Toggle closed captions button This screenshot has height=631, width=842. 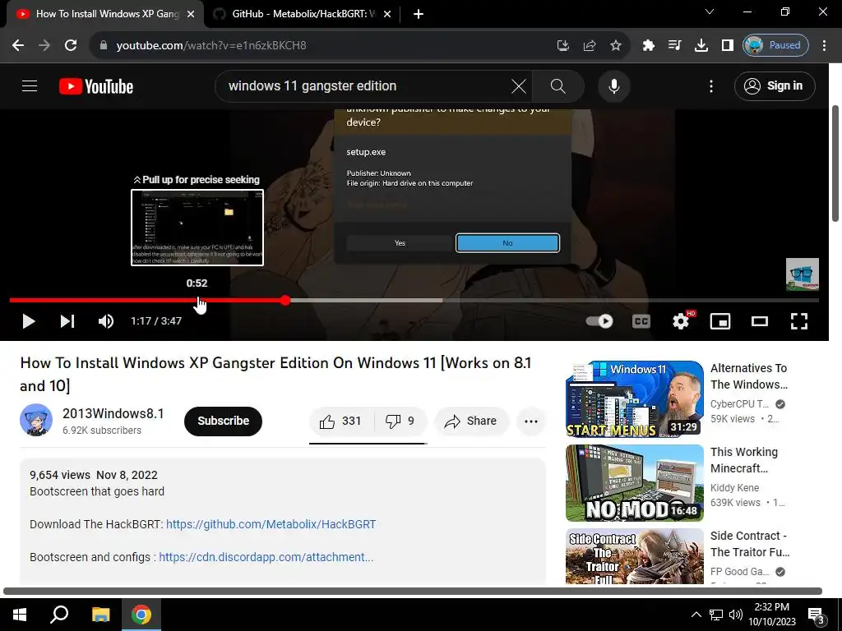pyautogui.click(x=641, y=321)
